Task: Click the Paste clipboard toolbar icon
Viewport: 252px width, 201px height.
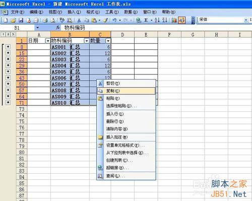Action: click(94, 20)
